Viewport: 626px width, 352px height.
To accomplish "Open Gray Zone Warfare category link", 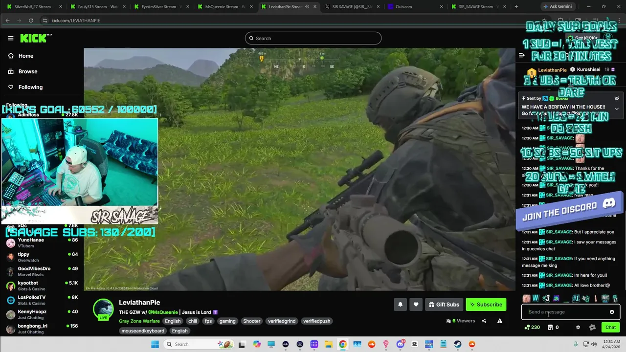I will pyautogui.click(x=139, y=321).
